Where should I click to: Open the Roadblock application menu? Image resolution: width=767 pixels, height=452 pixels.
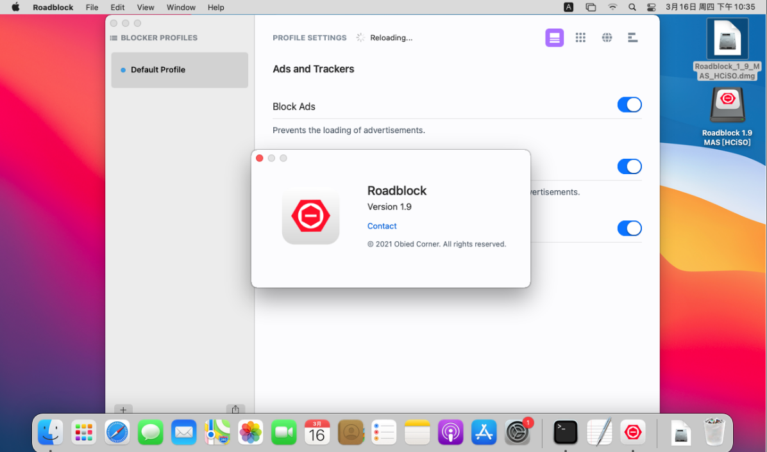53,7
